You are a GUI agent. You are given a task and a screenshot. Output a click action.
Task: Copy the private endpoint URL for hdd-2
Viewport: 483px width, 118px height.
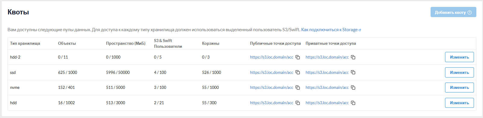[x=353, y=57]
